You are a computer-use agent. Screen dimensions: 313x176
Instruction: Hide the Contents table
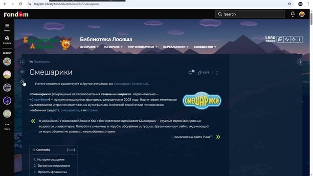tap(71, 150)
